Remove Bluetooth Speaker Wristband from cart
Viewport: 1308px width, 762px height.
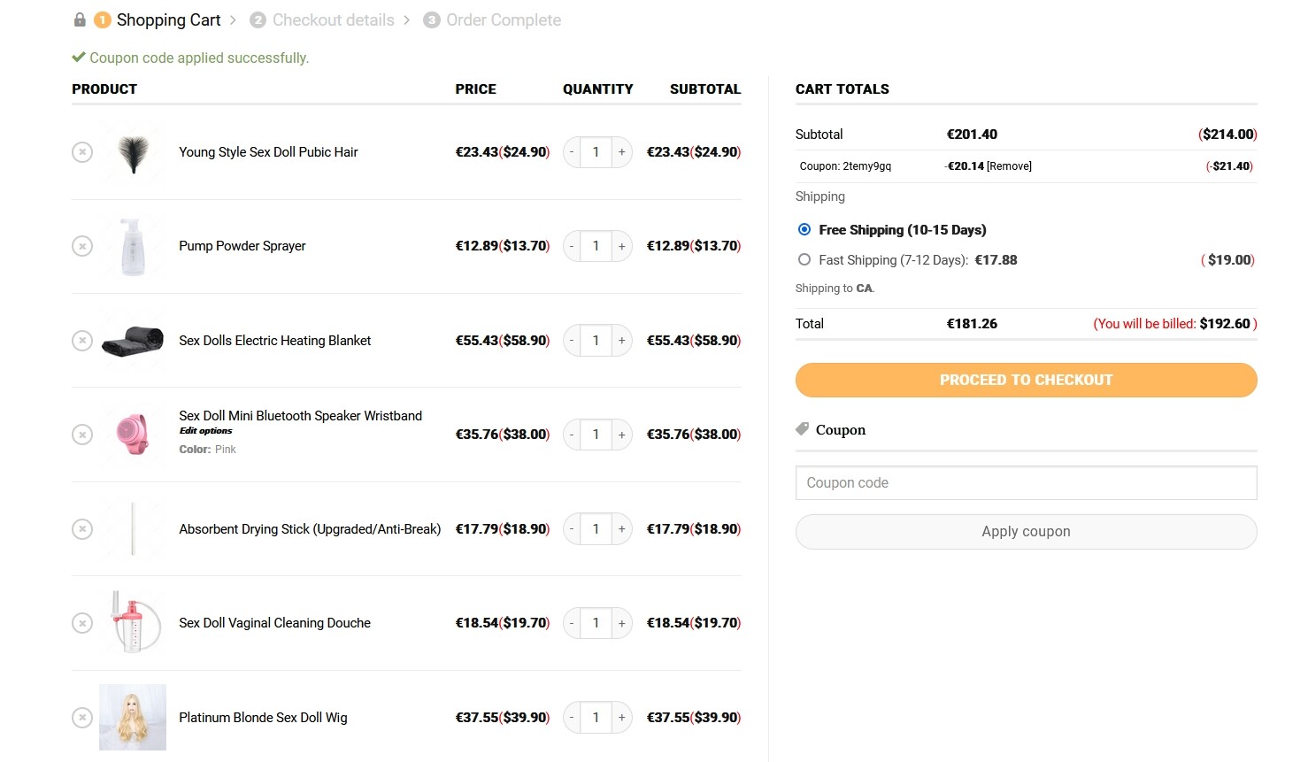[82, 435]
